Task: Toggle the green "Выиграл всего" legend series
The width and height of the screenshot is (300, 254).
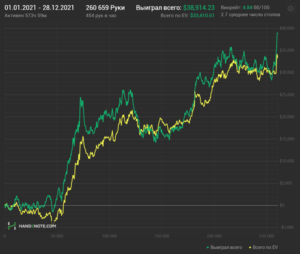Action: (224, 247)
